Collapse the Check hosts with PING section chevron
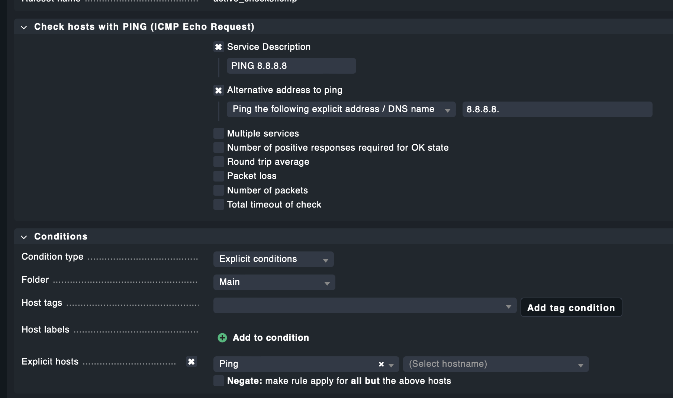 click(x=24, y=27)
